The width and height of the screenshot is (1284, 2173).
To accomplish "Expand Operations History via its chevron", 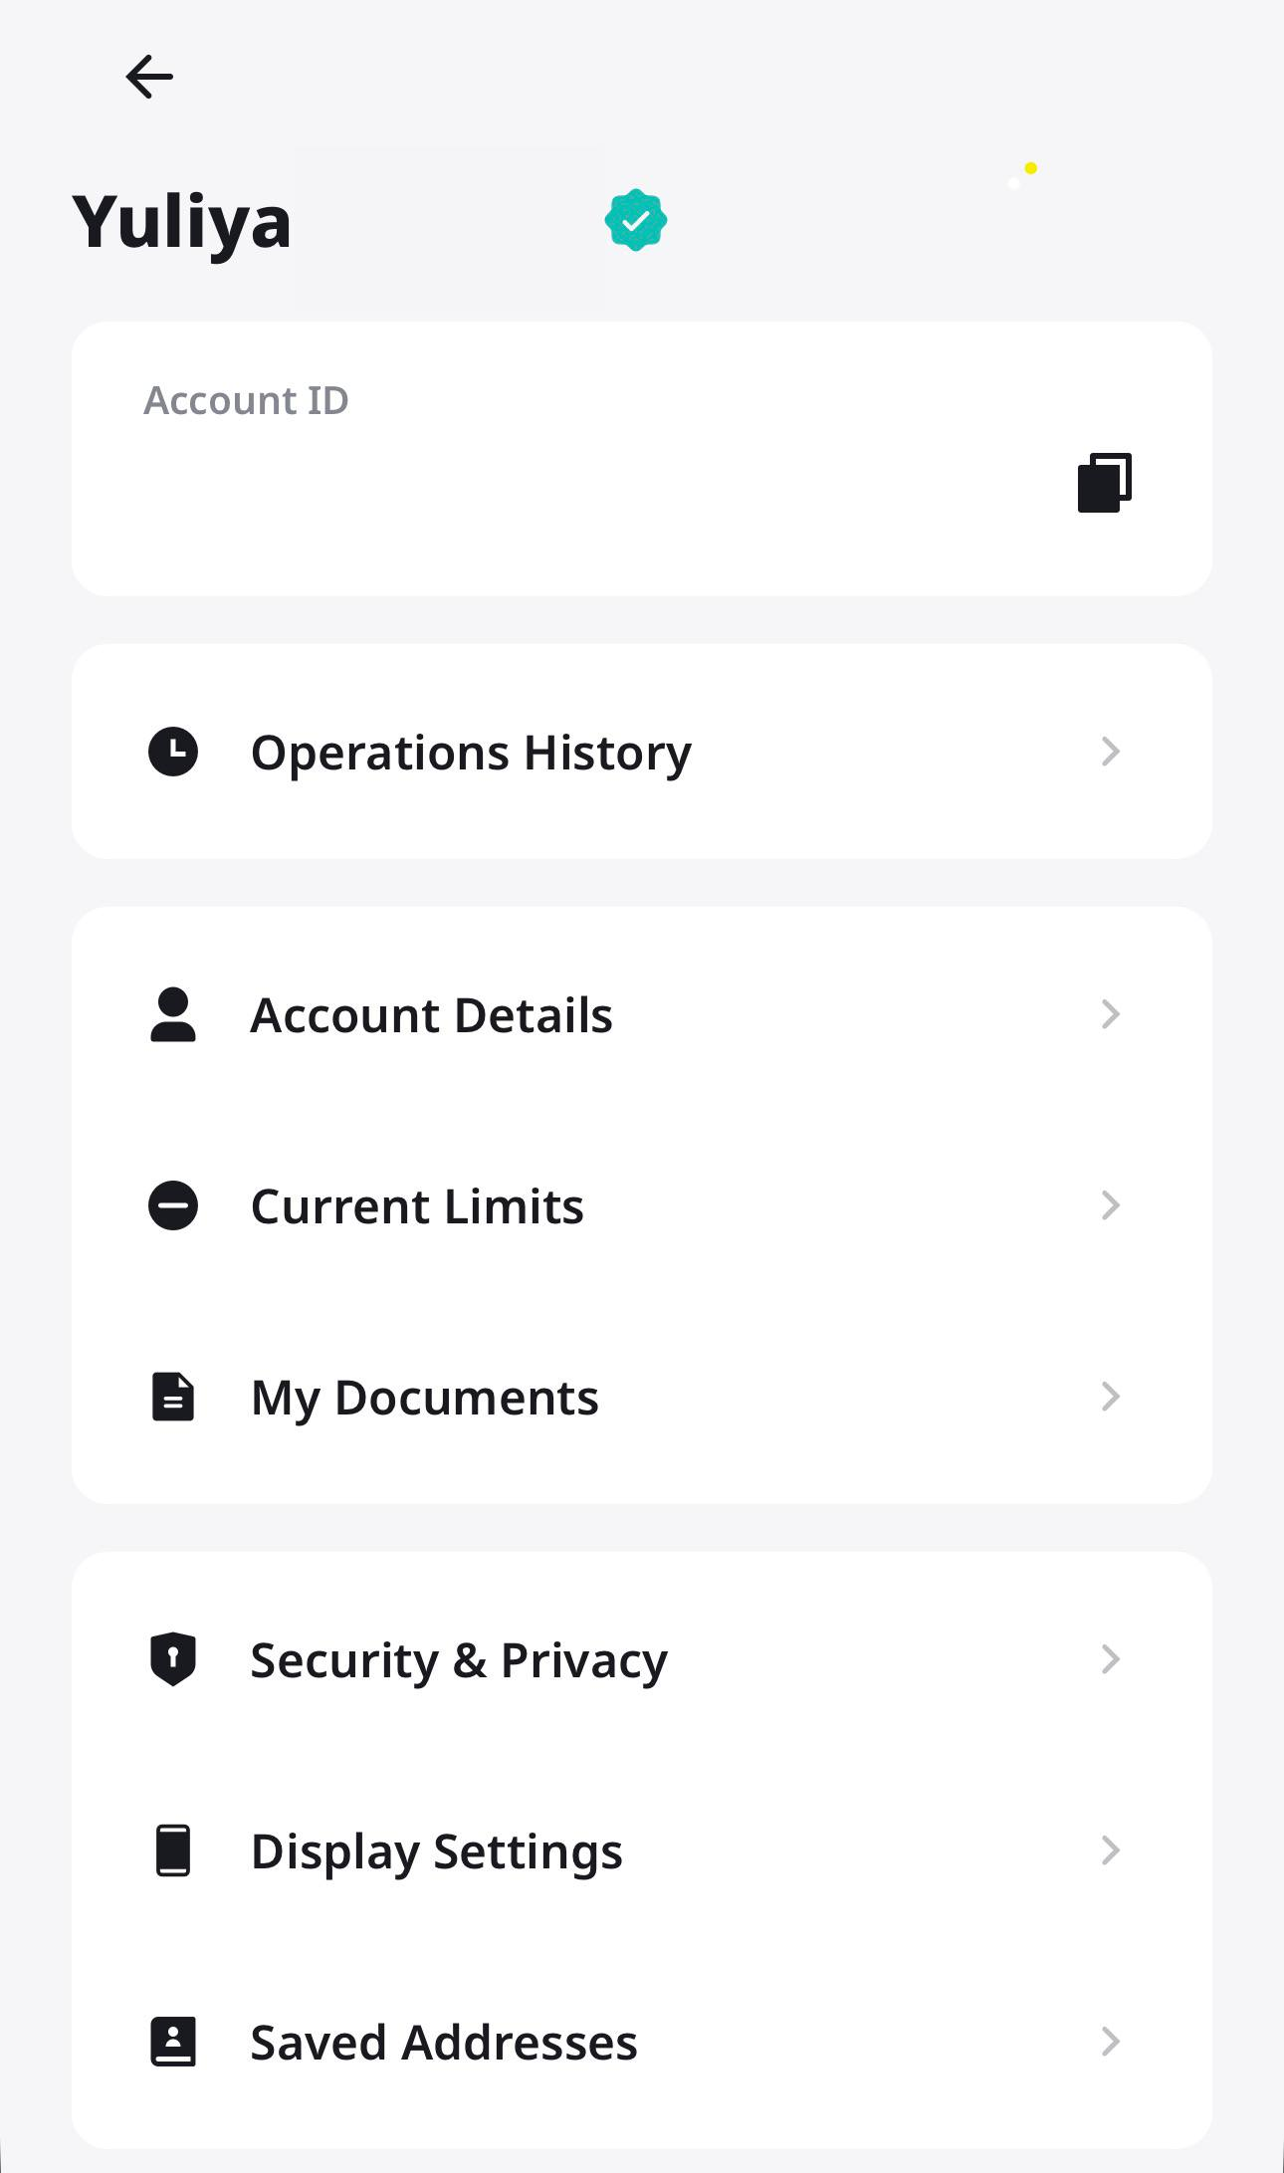I will (1111, 752).
